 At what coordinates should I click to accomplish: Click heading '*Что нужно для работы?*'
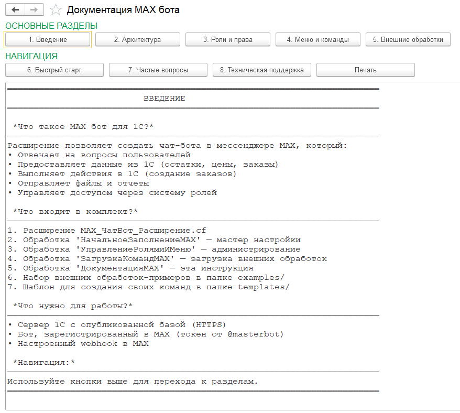tap(73, 306)
